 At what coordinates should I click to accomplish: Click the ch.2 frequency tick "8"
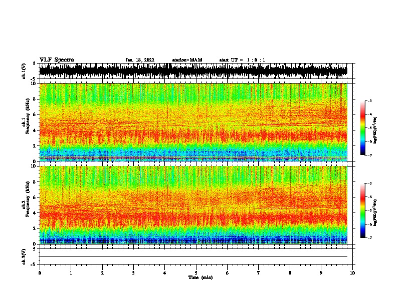pyautogui.click(x=35, y=181)
